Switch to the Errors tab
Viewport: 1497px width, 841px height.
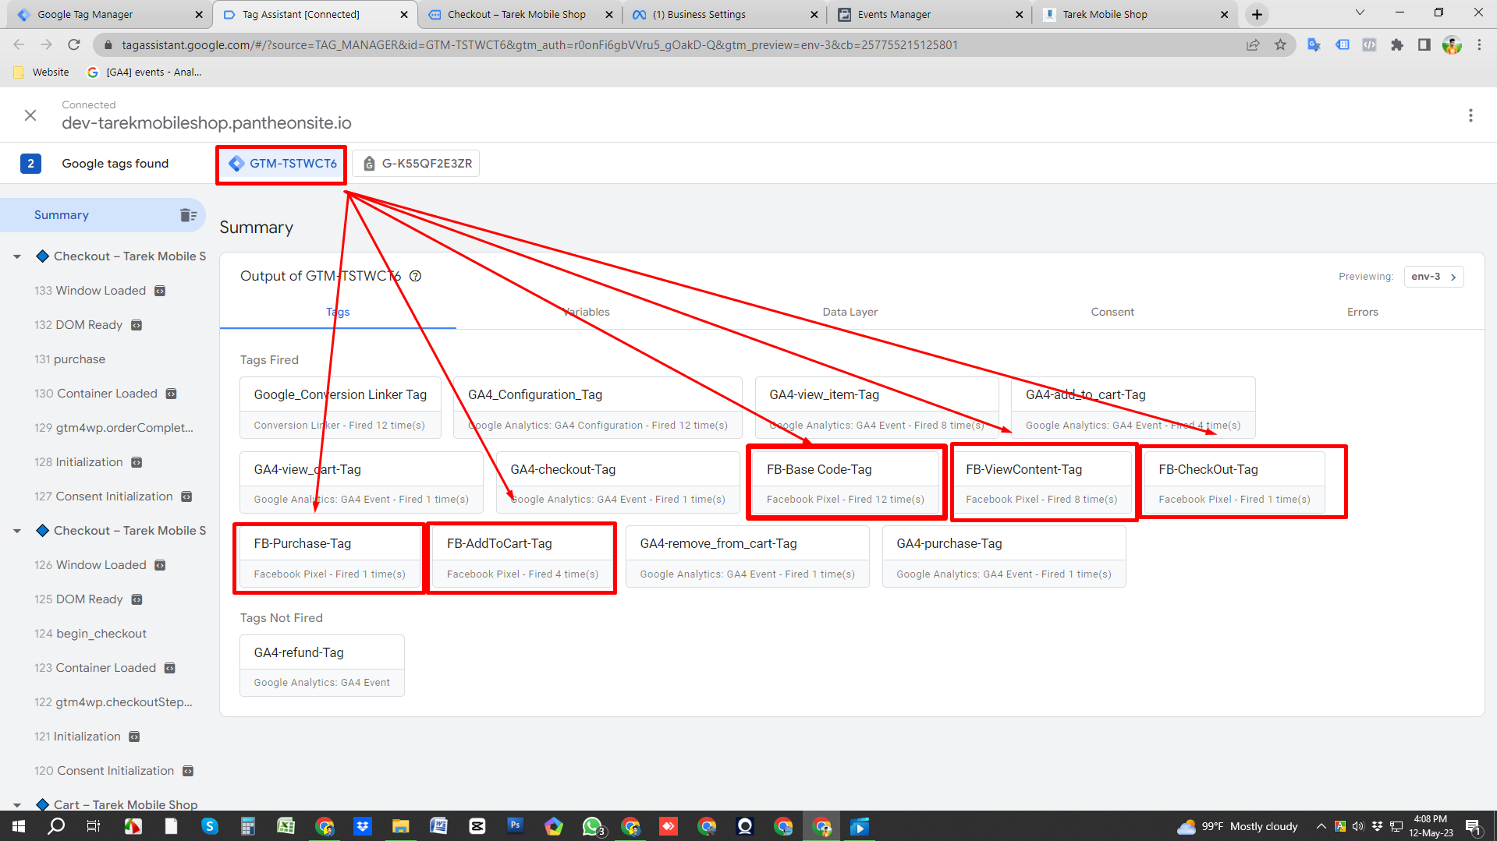click(1363, 312)
